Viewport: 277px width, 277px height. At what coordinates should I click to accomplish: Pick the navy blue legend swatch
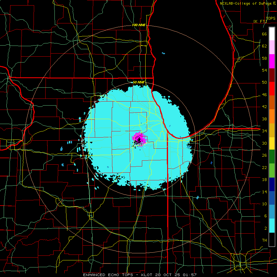coord(272,184)
